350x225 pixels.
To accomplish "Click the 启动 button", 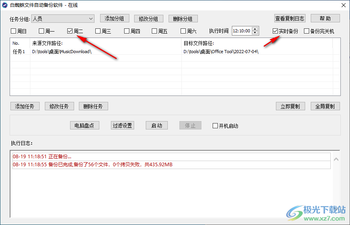I will coord(157,125).
